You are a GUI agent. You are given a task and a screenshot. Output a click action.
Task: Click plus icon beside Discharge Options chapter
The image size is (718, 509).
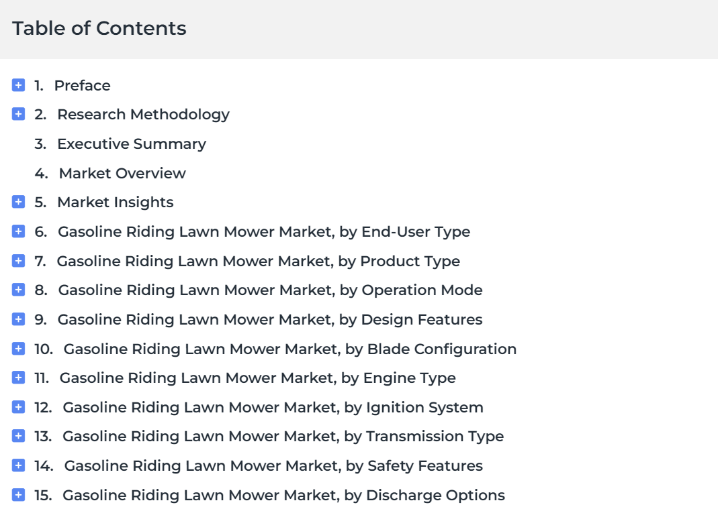tap(18, 495)
